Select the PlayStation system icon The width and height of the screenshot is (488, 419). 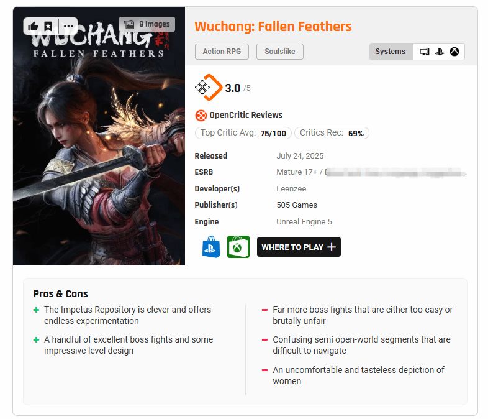(x=440, y=52)
